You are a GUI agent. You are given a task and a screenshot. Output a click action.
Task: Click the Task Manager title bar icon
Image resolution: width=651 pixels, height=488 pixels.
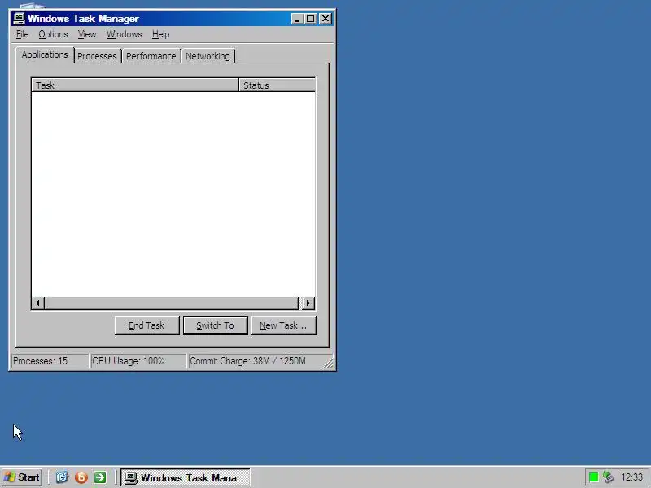coord(19,18)
